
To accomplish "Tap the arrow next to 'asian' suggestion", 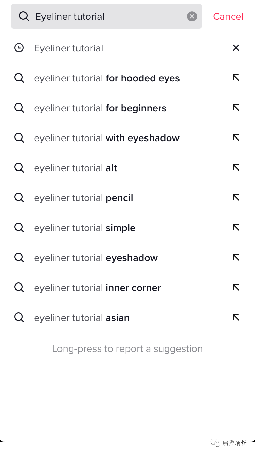I will pos(236,318).
